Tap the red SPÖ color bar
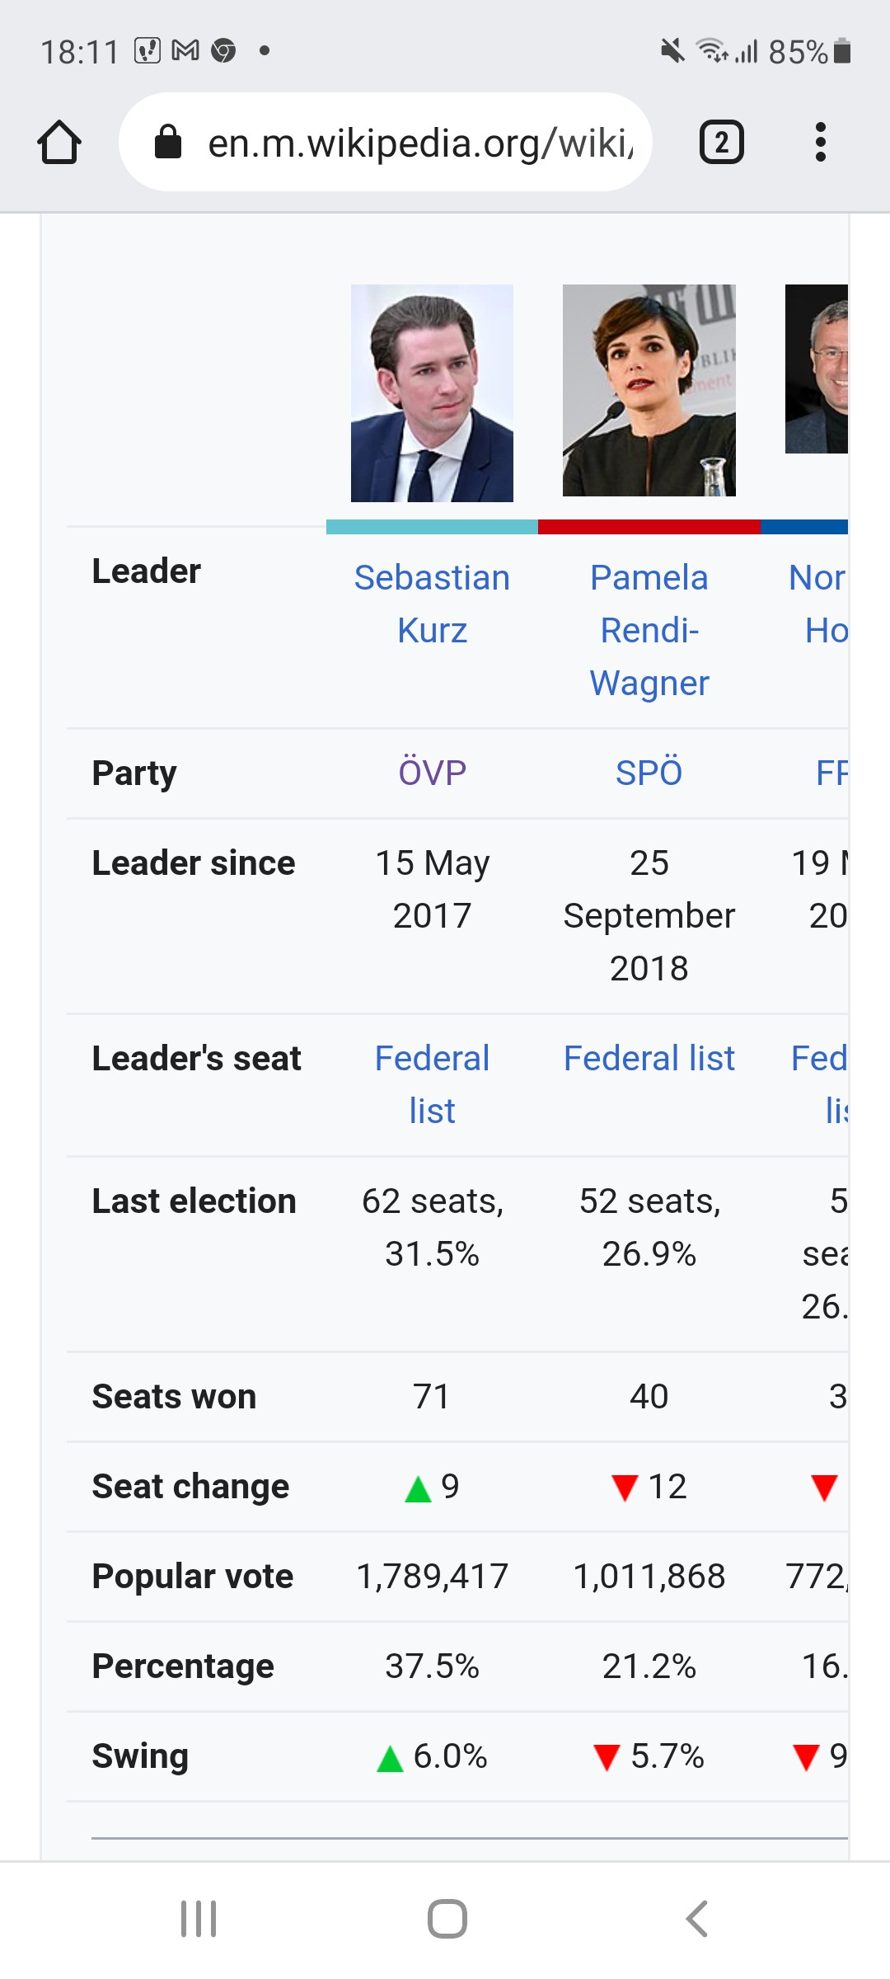 click(x=649, y=527)
